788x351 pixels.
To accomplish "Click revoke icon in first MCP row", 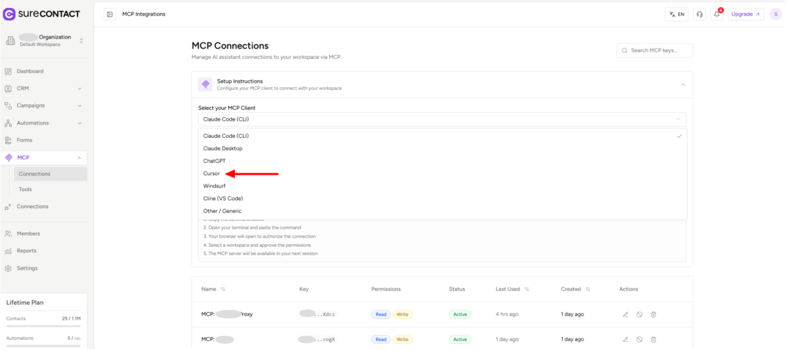I will coord(639,314).
